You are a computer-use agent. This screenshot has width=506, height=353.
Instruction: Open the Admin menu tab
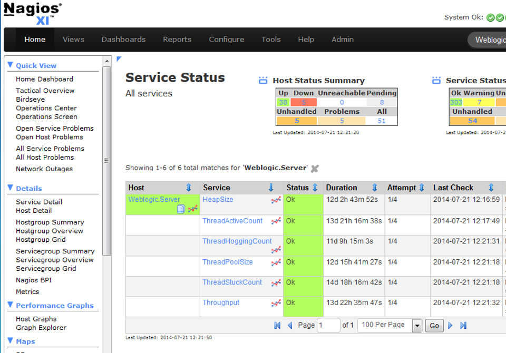coord(343,40)
